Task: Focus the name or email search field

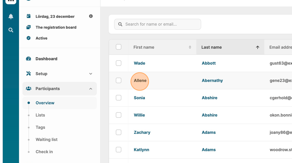Action: [x=162, y=24]
